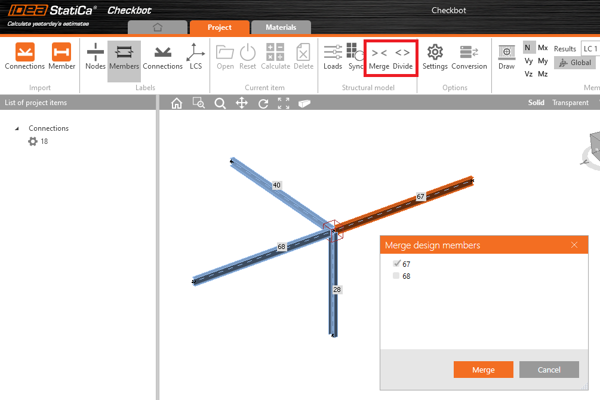The width and height of the screenshot is (600, 400).
Task: Select the pan tool
Action: tap(241, 103)
